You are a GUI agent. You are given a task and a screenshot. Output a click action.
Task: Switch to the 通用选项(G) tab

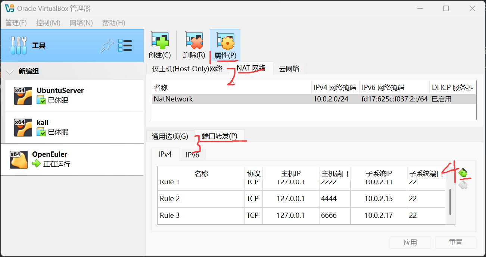[170, 136]
